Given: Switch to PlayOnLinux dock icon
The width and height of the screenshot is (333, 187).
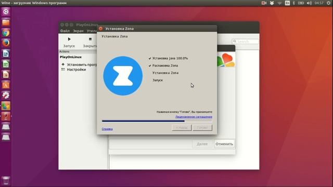Looking at the screenshot, I should tap(6, 106).
